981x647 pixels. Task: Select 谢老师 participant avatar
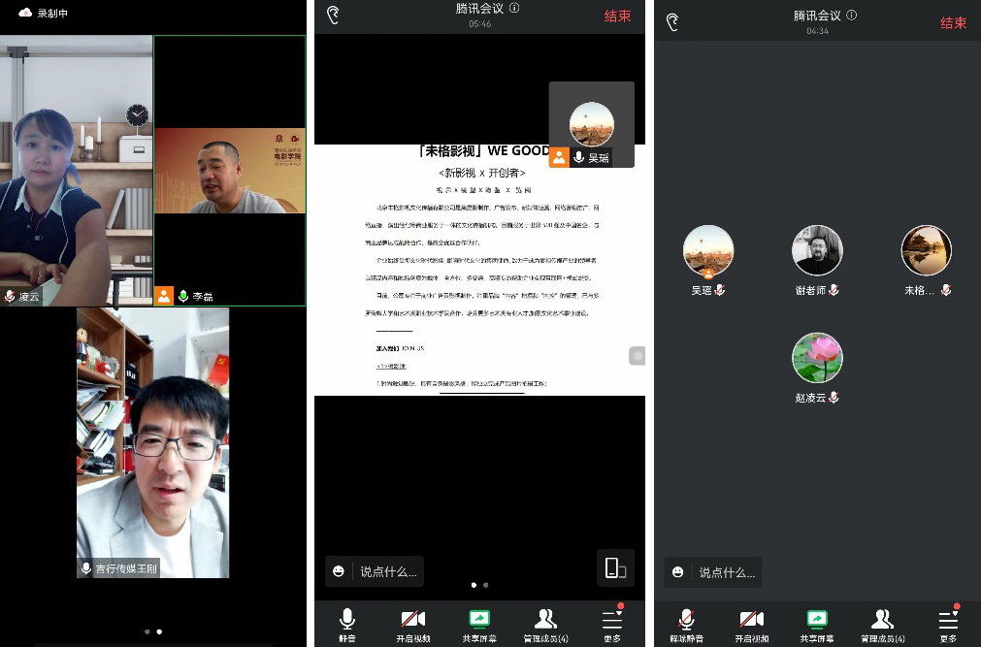[x=817, y=251]
